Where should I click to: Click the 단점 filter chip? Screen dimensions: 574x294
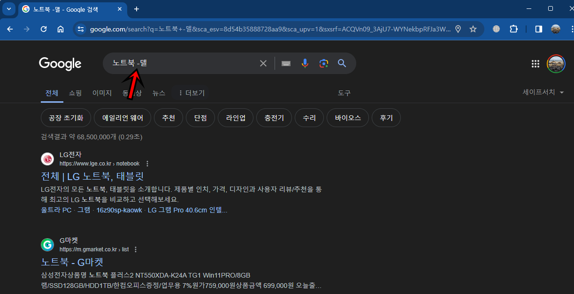pos(200,118)
